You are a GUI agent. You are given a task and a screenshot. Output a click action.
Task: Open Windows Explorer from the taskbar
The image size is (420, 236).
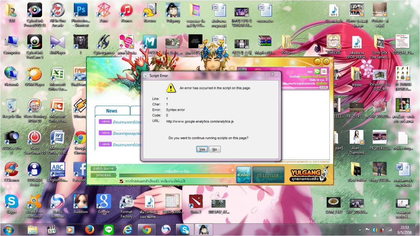(33, 230)
